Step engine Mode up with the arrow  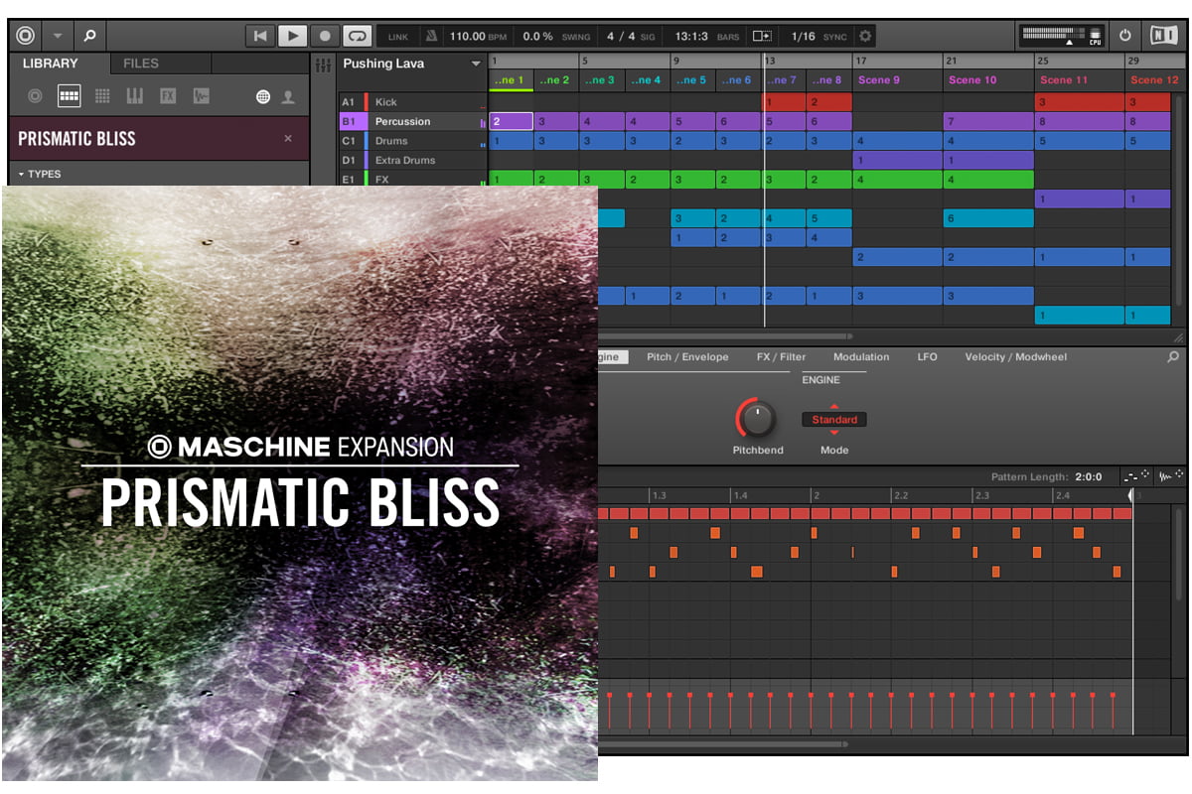click(834, 406)
